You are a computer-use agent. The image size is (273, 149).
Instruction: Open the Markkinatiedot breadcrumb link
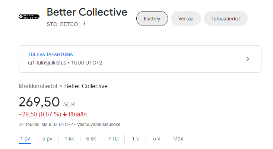coord(38,86)
